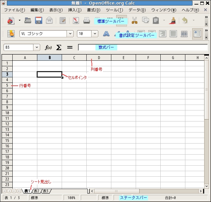Switch to sheet tab 表3
Viewport: 211px width, 202px height.
(x=46, y=191)
